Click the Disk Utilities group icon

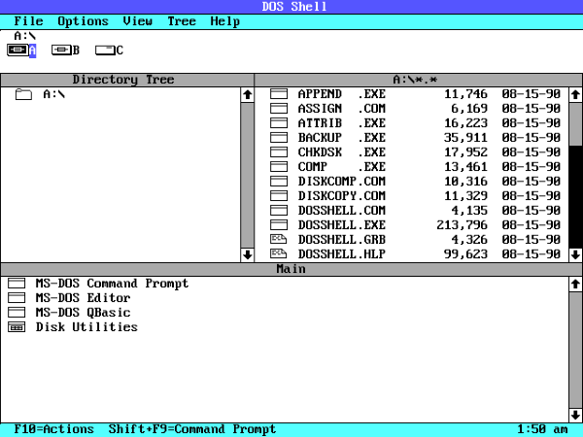coord(17,327)
